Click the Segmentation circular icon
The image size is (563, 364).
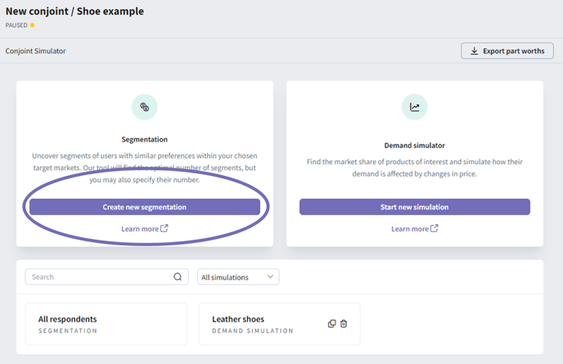(144, 107)
